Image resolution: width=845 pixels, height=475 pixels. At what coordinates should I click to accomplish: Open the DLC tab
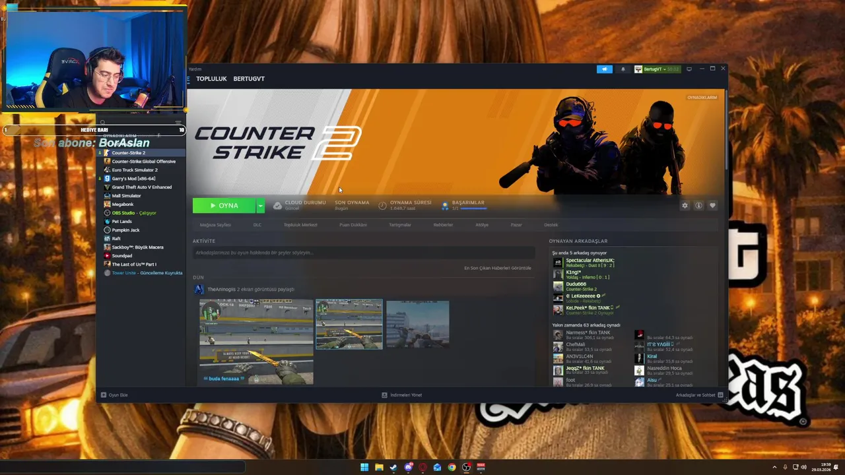tap(257, 225)
